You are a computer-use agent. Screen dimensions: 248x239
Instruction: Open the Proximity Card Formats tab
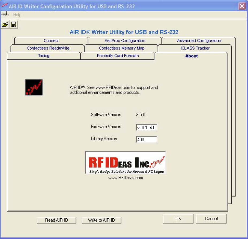(x=118, y=56)
